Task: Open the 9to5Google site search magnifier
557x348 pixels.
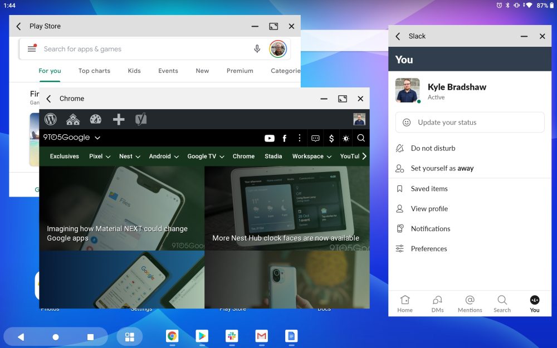Action: [361, 138]
